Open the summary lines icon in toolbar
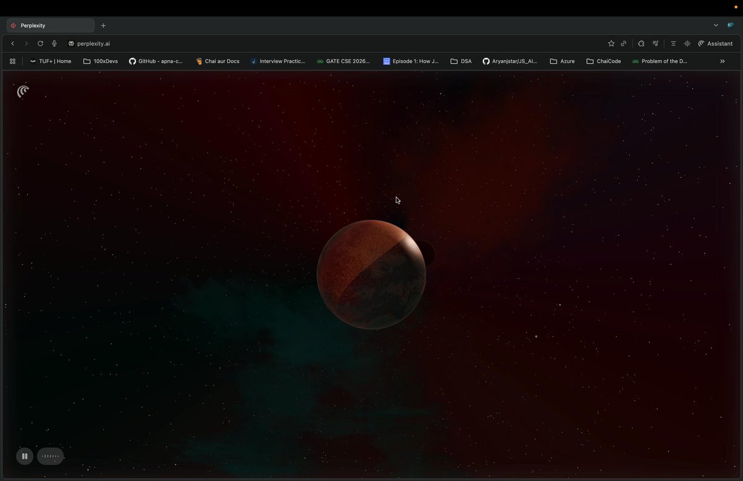 pyautogui.click(x=673, y=44)
